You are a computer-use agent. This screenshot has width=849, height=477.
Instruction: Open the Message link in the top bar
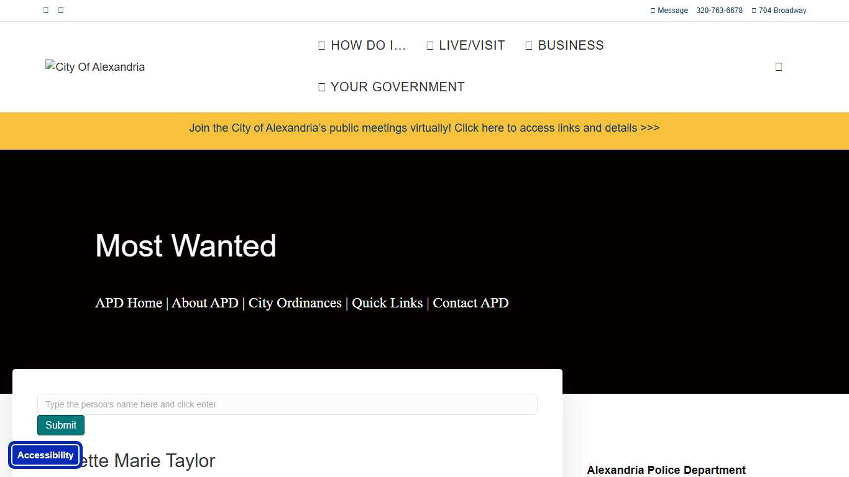pyautogui.click(x=669, y=11)
